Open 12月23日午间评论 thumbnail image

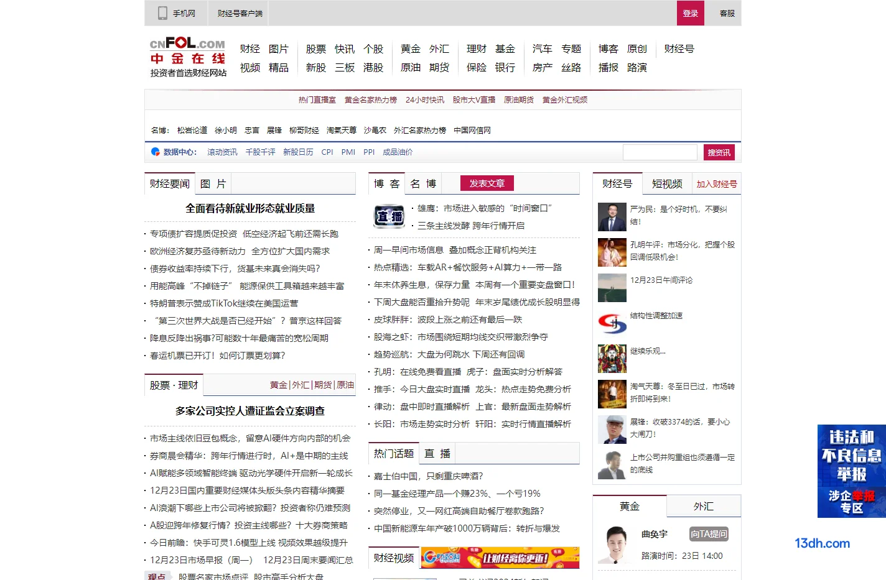(x=612, y=288)
